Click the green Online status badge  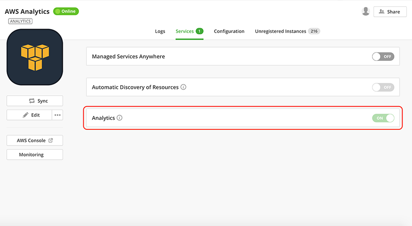(66, 11)
